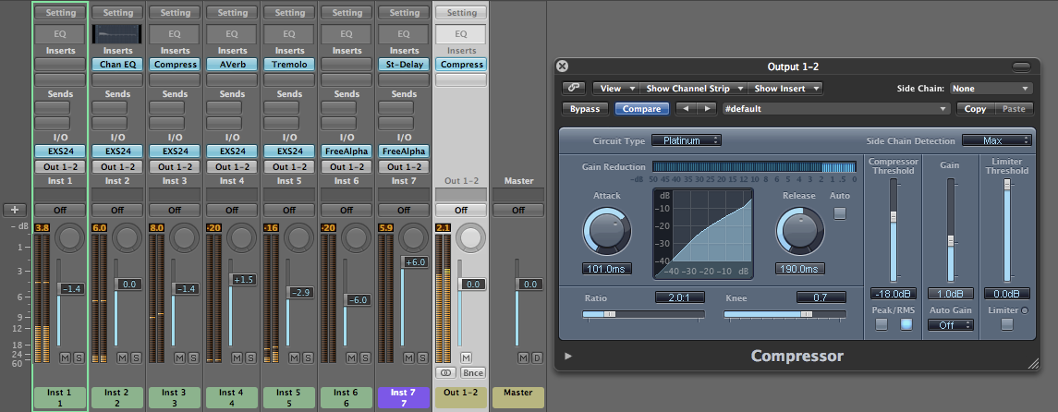Click the EXS24 instrument slot on Inst 1
This screenshot has height=412, width=1058.
tap(60, 151)
